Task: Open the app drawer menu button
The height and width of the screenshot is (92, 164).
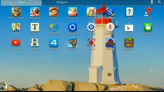Action: [159, 2]
